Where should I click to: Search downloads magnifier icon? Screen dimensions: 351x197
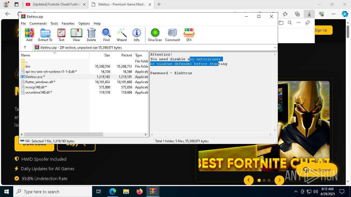click(x=290, y=23)
